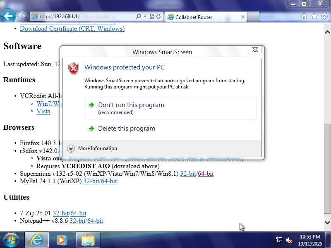Download 7-Zip 64-bit link
The width and height of the screenshot is (331, 248).
78,213
